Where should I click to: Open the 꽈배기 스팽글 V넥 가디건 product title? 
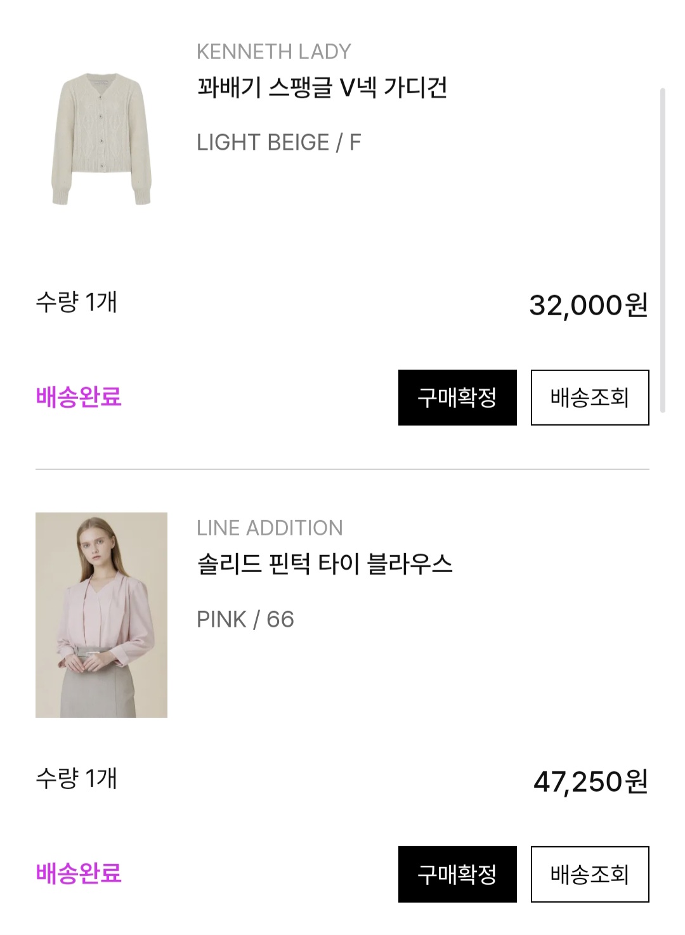pos(322,88)
